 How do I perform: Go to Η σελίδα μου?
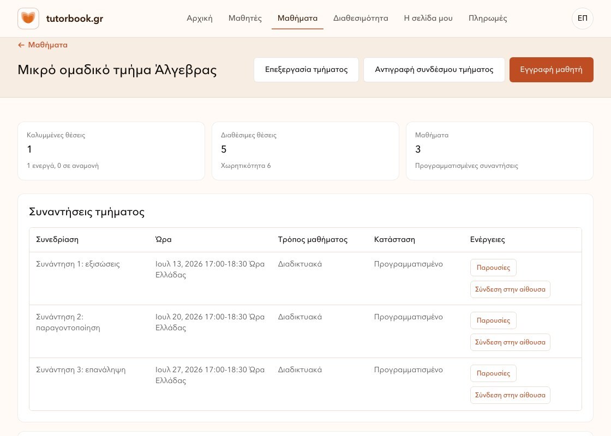428,19
